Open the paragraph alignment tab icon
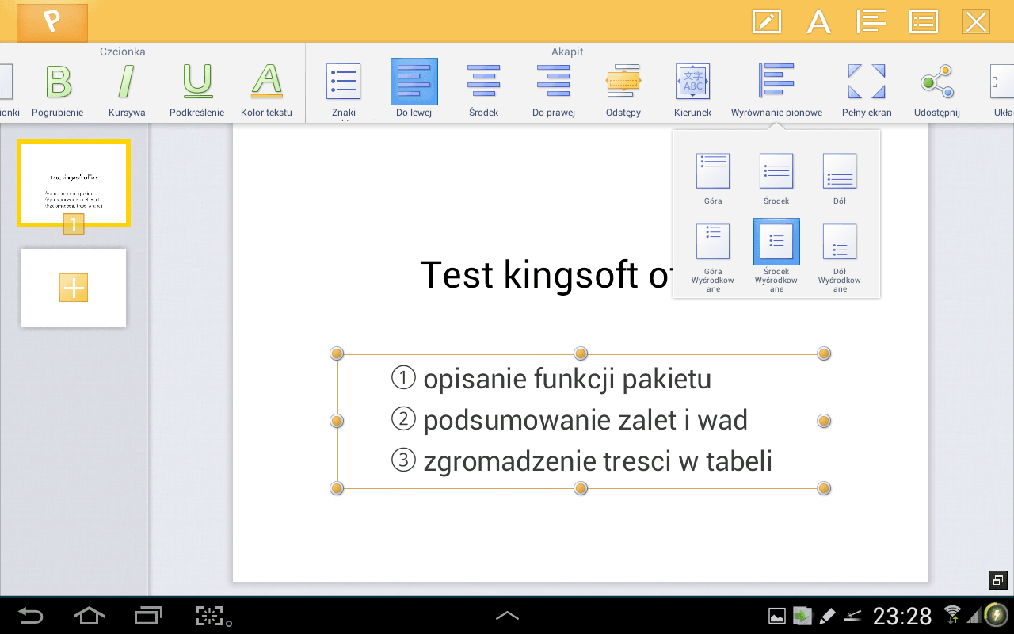This screenshot has width=1014, height=634. point(871,21)
